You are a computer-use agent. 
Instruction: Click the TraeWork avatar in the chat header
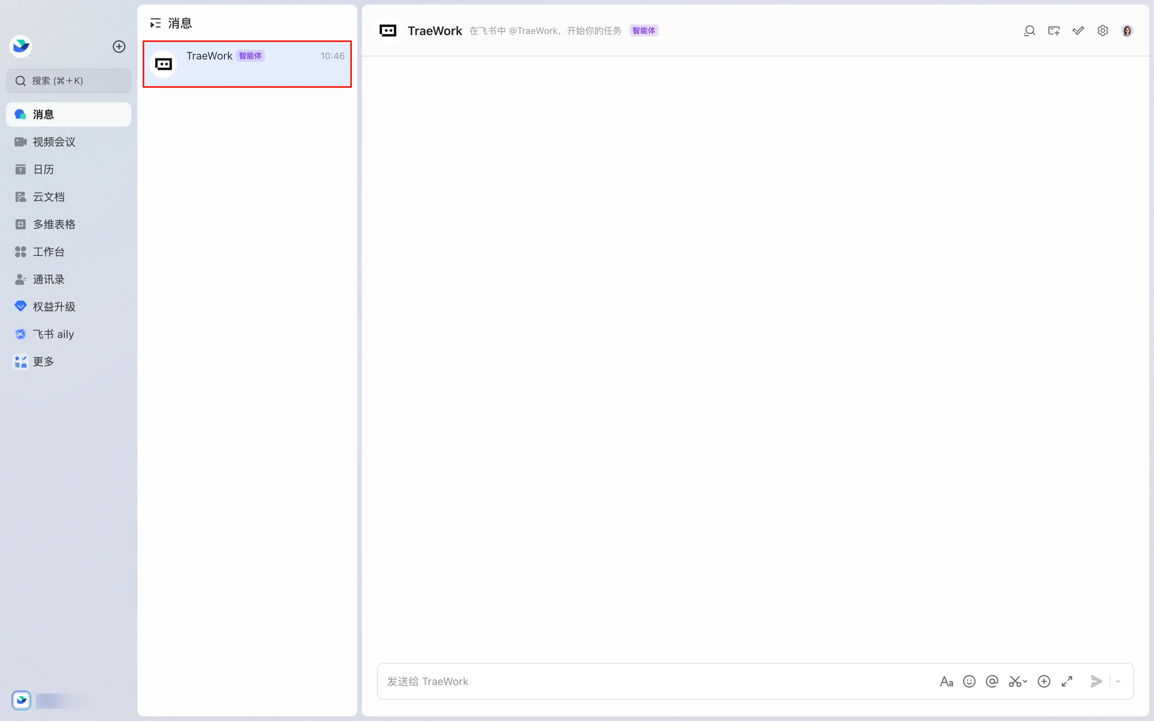388,31
